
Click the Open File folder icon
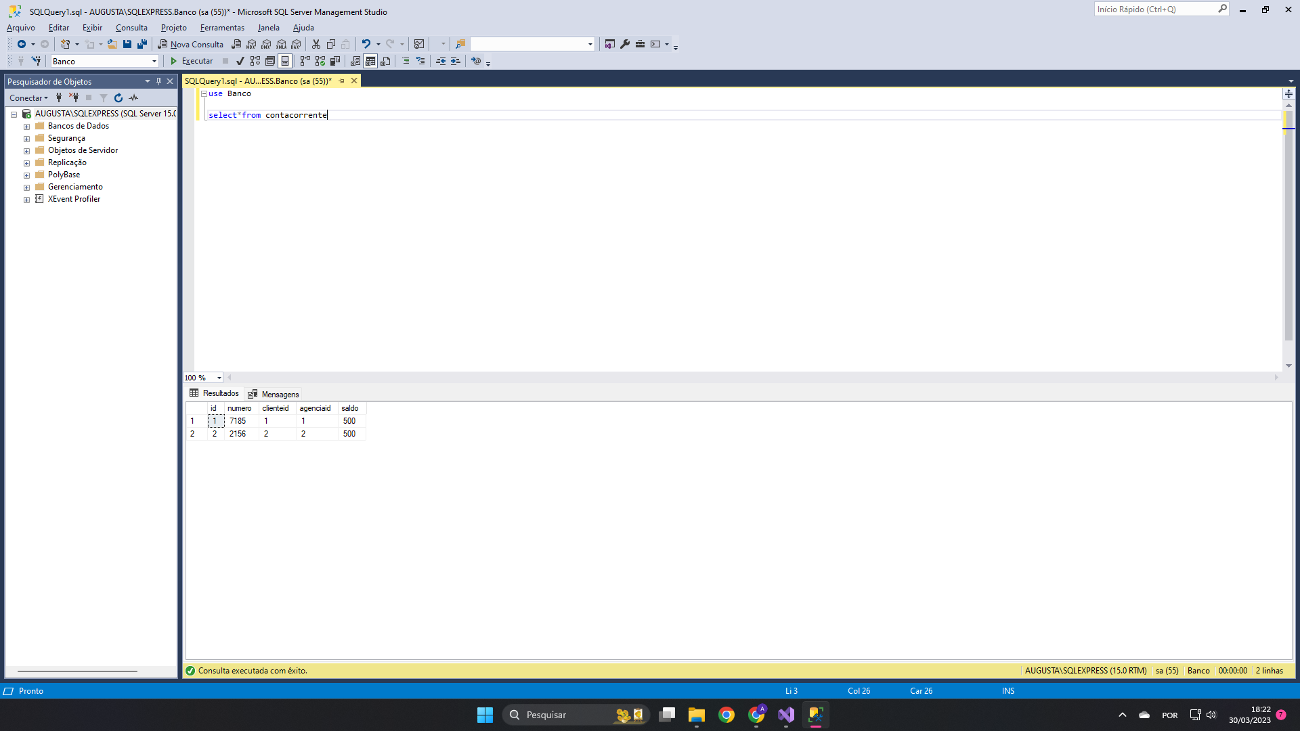tap(112, 44)
